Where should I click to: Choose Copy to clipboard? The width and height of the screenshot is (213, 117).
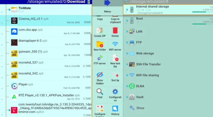tap(115, 21)
